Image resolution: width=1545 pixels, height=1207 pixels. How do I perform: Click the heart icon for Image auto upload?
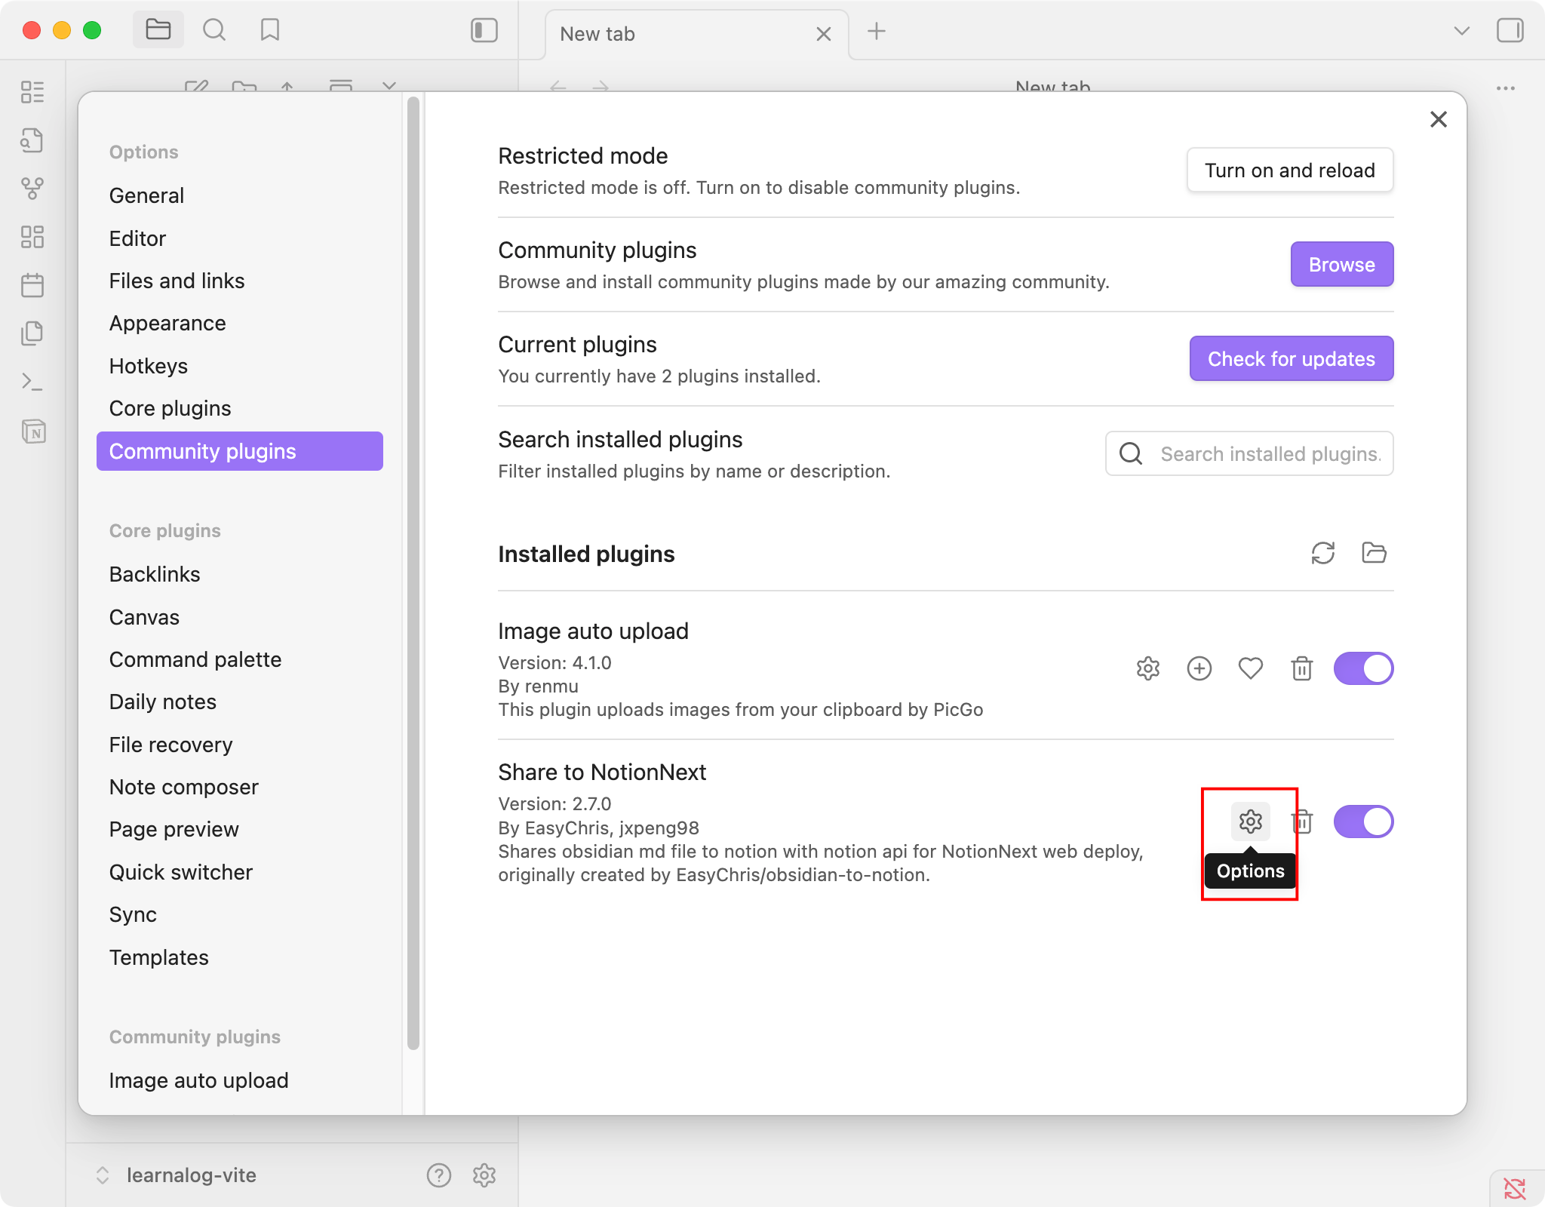click(x=1250, y=668)
